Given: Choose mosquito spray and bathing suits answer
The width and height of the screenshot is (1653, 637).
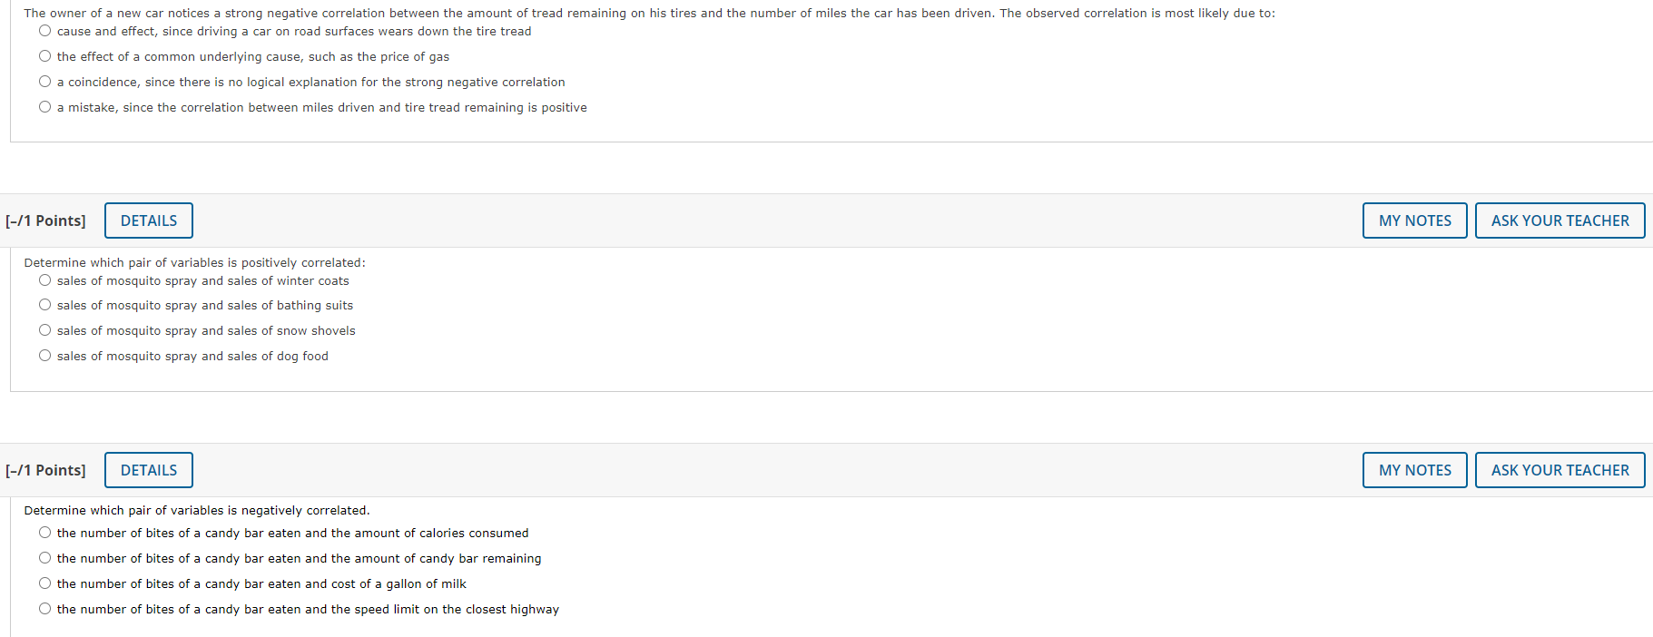Looking at the screenshot, I should click(x=44, y=304).
